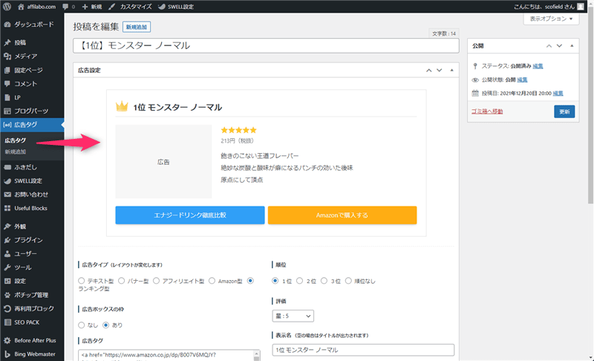Open the ふきだし sidebar menu

(x=32, y=167)
